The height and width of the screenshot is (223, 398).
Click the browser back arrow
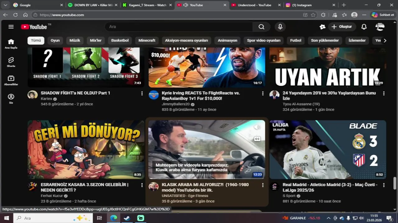click(5, 15)
